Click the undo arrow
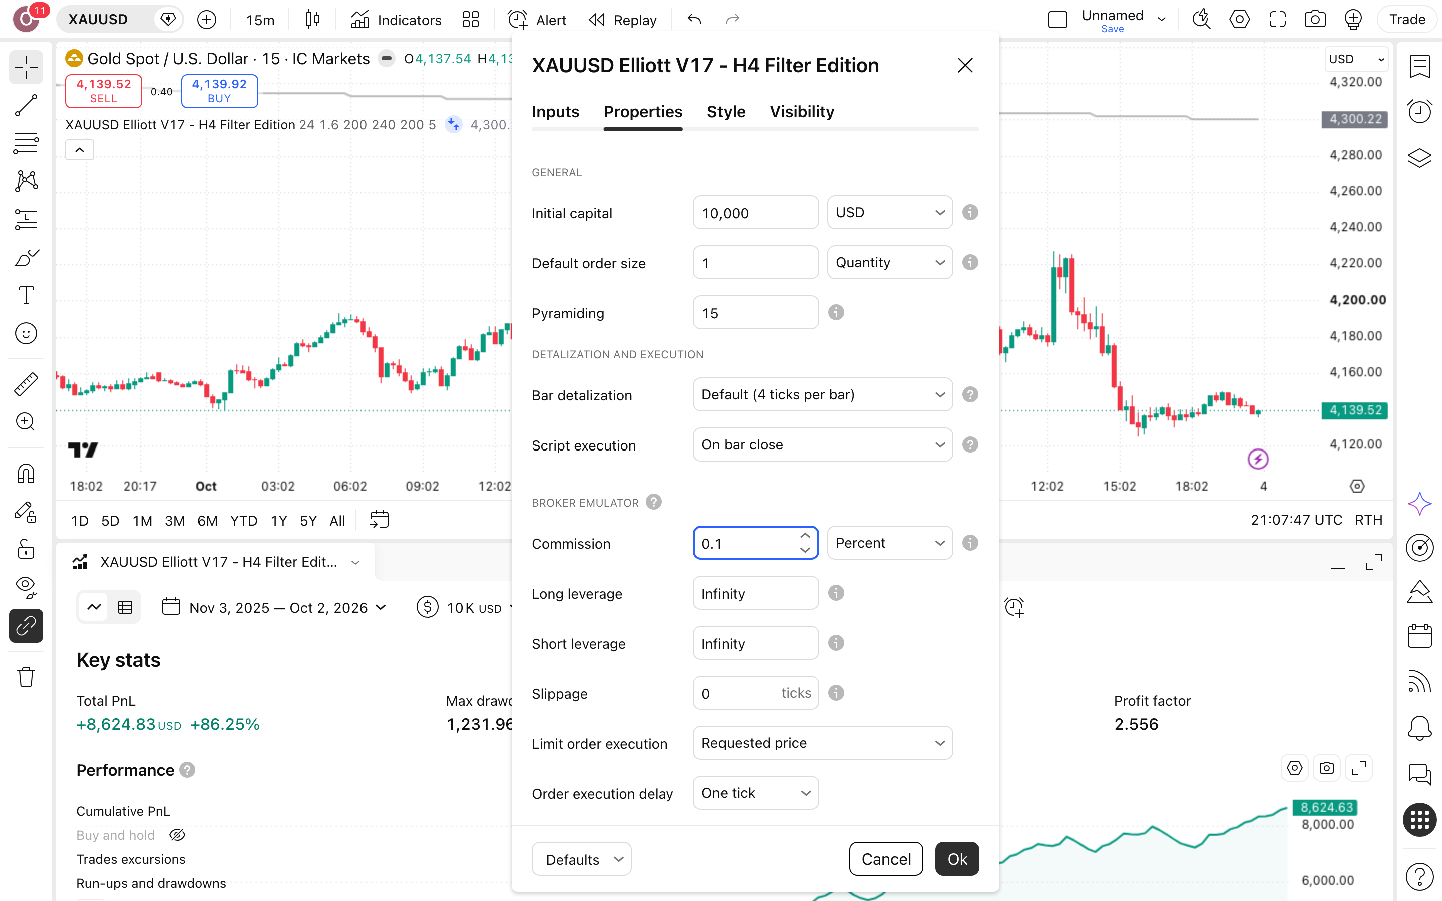Image resolution: width=1442 pixels, height=901 pixels. point(694,20)
